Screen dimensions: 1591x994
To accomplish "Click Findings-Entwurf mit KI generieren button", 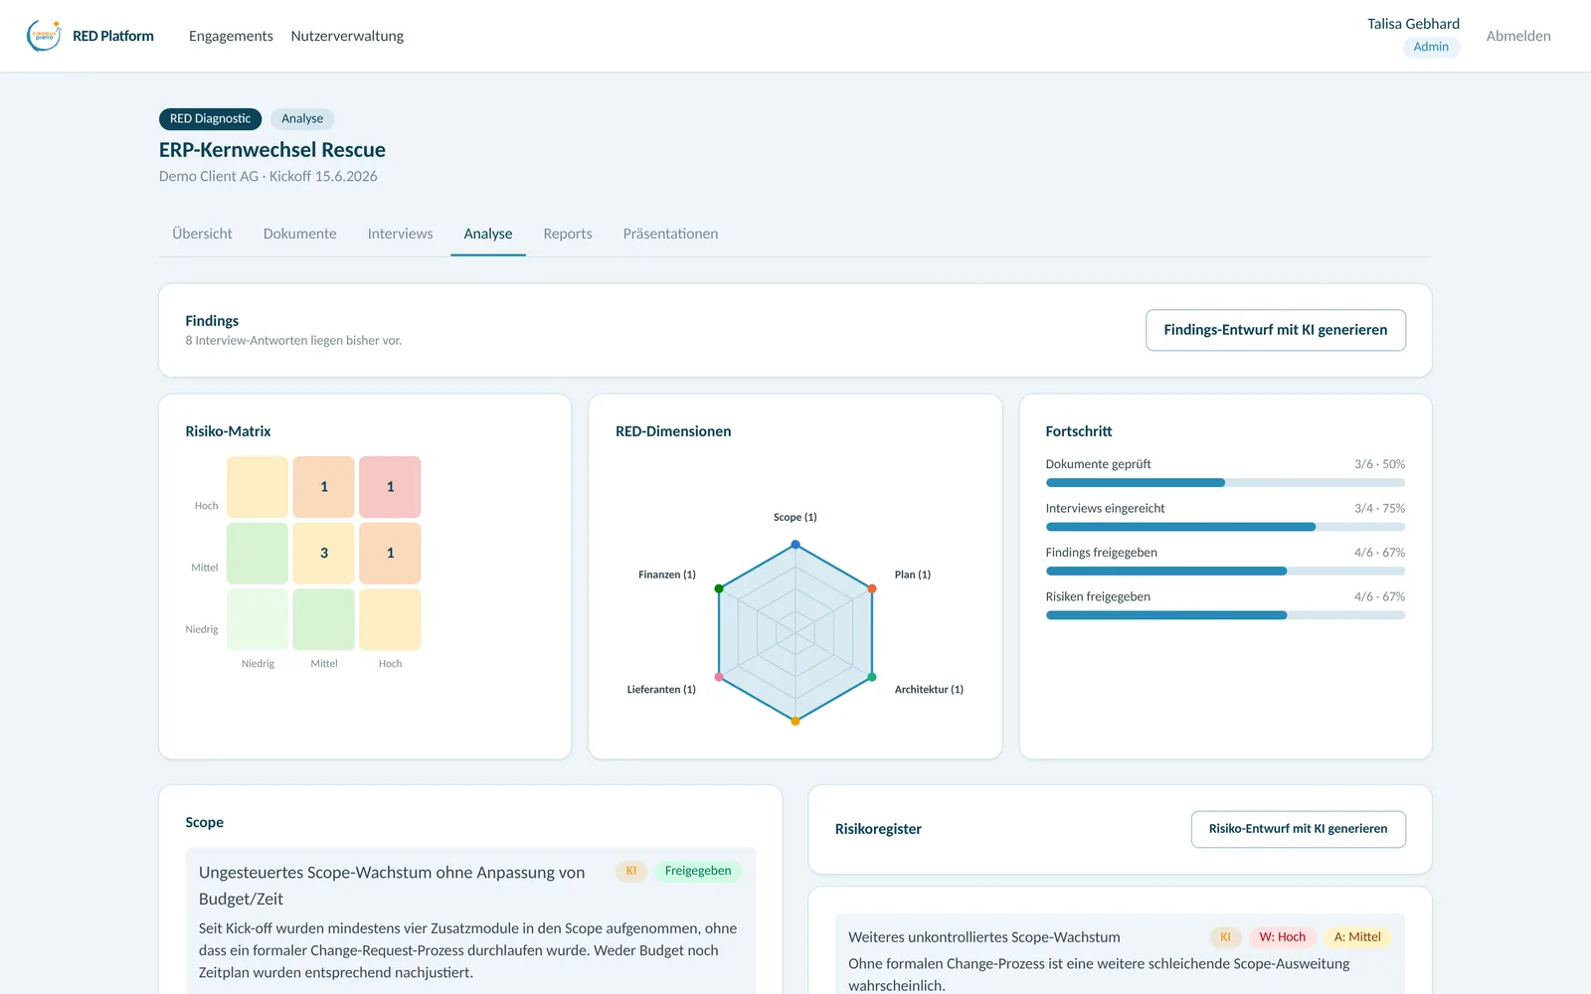I will click(1276, 330).
